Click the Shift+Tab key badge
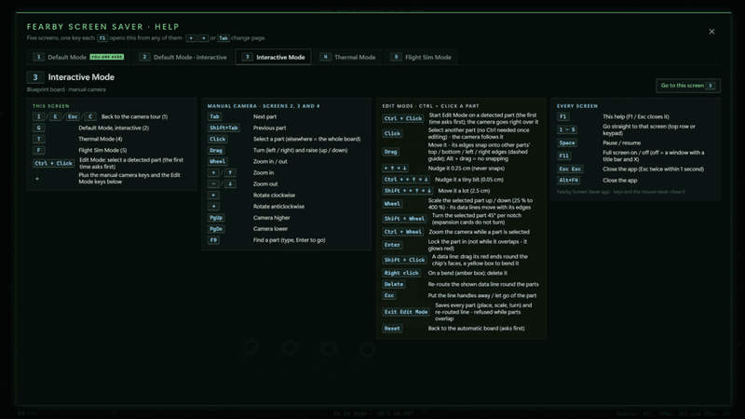Image resolution: width=745 pixels, height=419 pixels. pos(223,128)
